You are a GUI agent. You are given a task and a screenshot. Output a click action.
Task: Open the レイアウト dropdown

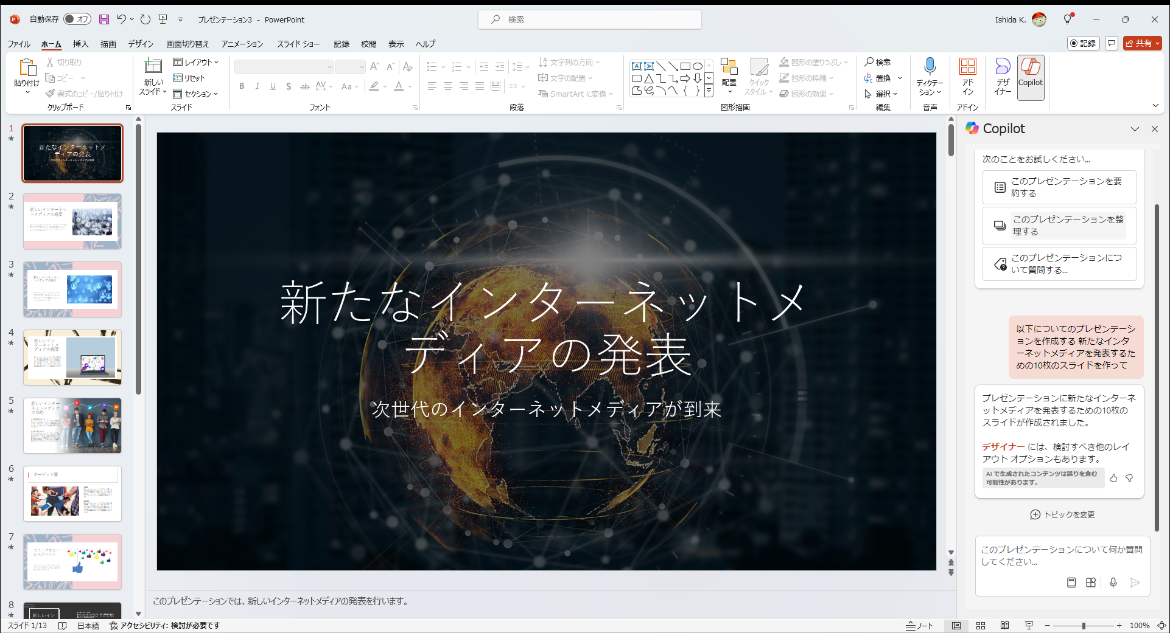click(x=196, y=61)
